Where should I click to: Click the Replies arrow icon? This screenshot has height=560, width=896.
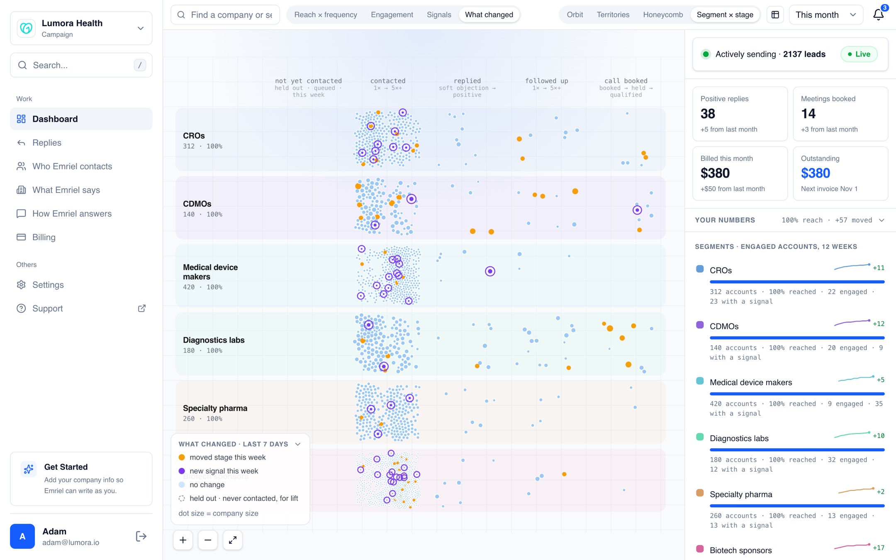coord(21,143)
